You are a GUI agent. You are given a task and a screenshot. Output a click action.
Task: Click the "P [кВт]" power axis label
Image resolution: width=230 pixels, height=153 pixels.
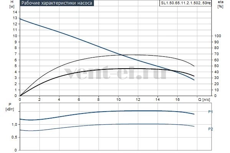click(10, 107)
